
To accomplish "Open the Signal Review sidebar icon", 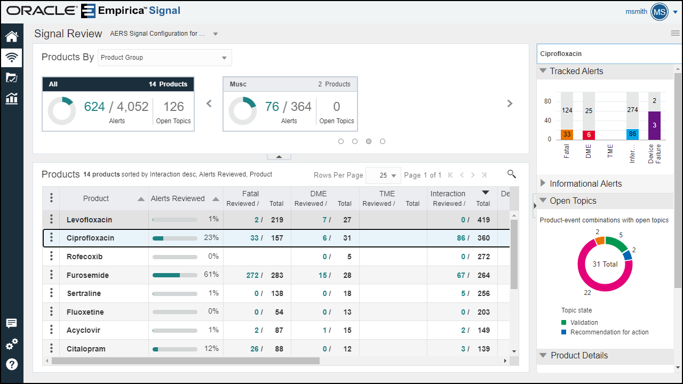I will click(11, 57).
